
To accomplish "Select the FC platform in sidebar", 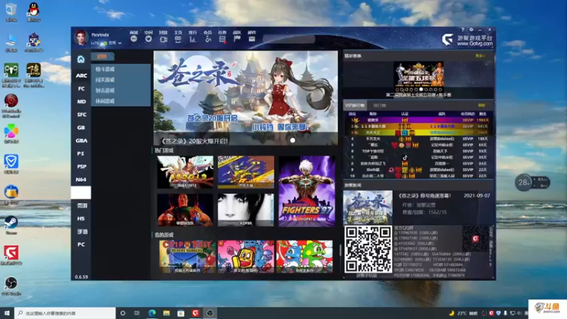I will click(x=82, y=89).
